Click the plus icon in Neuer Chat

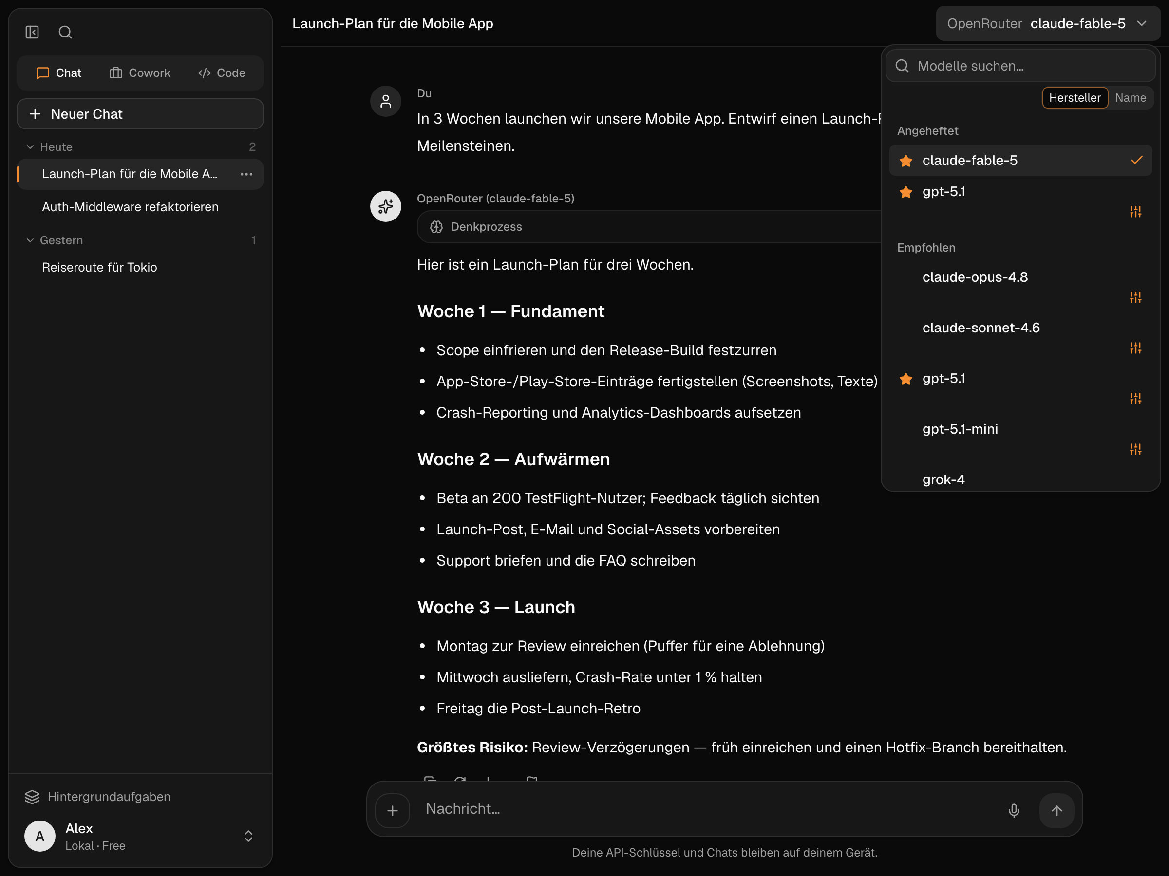pos(35,114)
